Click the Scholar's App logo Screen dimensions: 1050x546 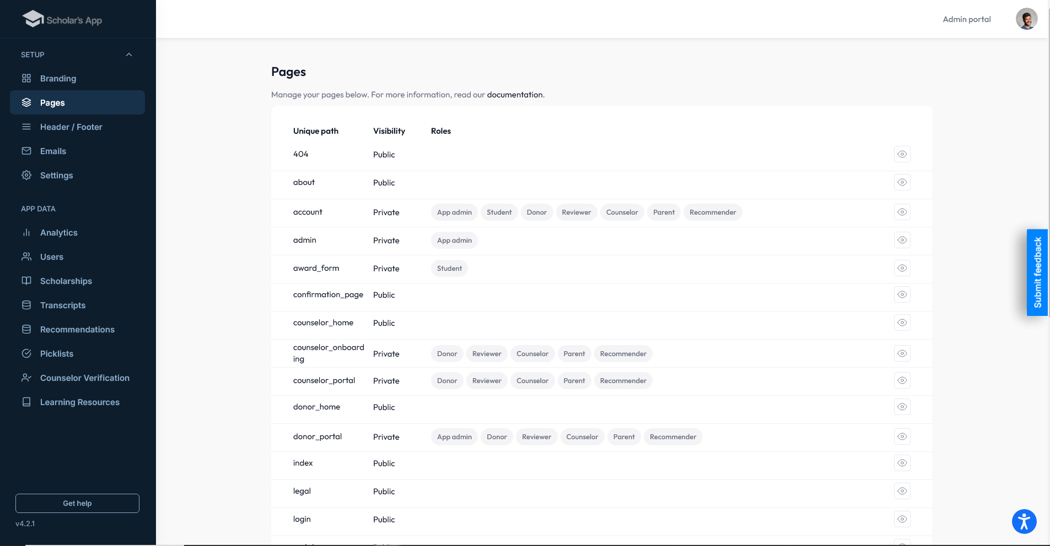[x=62, y=19]
